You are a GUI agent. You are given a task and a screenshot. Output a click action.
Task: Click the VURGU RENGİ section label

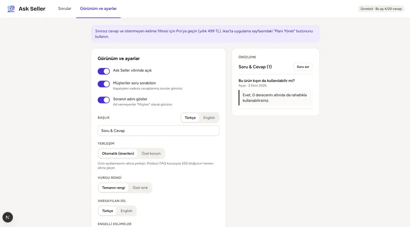[x=110, y=178]
